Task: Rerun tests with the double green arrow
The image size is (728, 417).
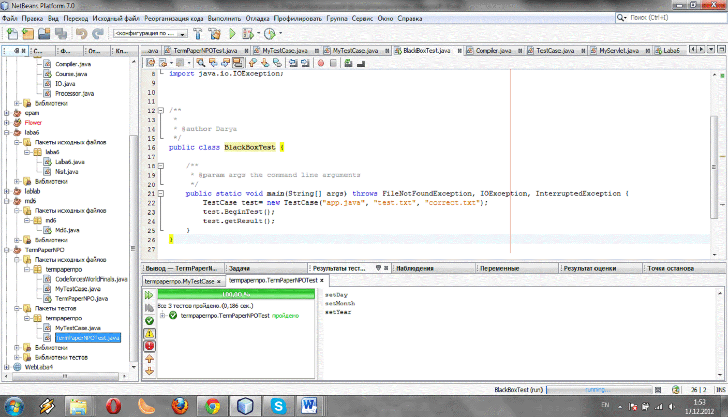Action: 149,295
